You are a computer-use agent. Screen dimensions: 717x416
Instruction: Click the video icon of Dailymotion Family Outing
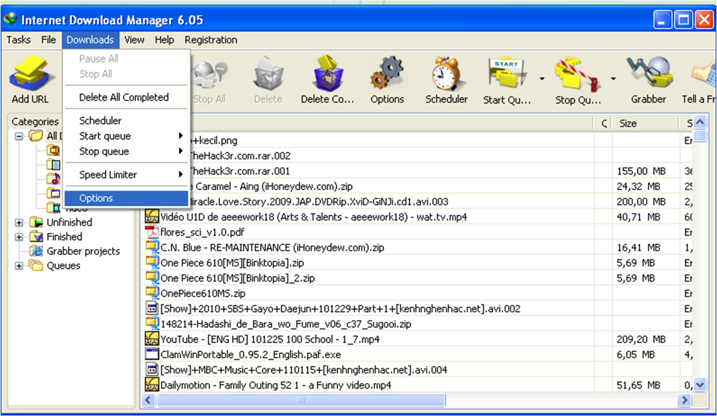[x=152, y=385]
